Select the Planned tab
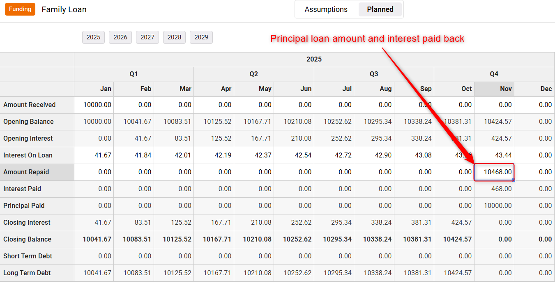The width and height of the screenshot is (555, 285). coord(380,9)
